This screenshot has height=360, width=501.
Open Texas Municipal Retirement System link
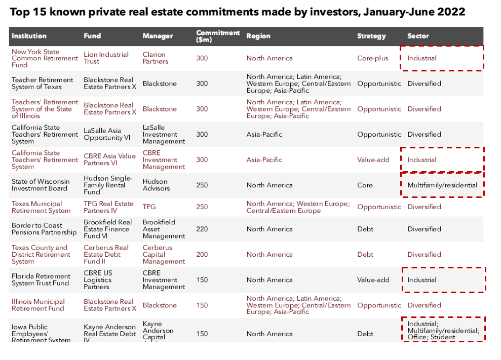tap(41, 207)
